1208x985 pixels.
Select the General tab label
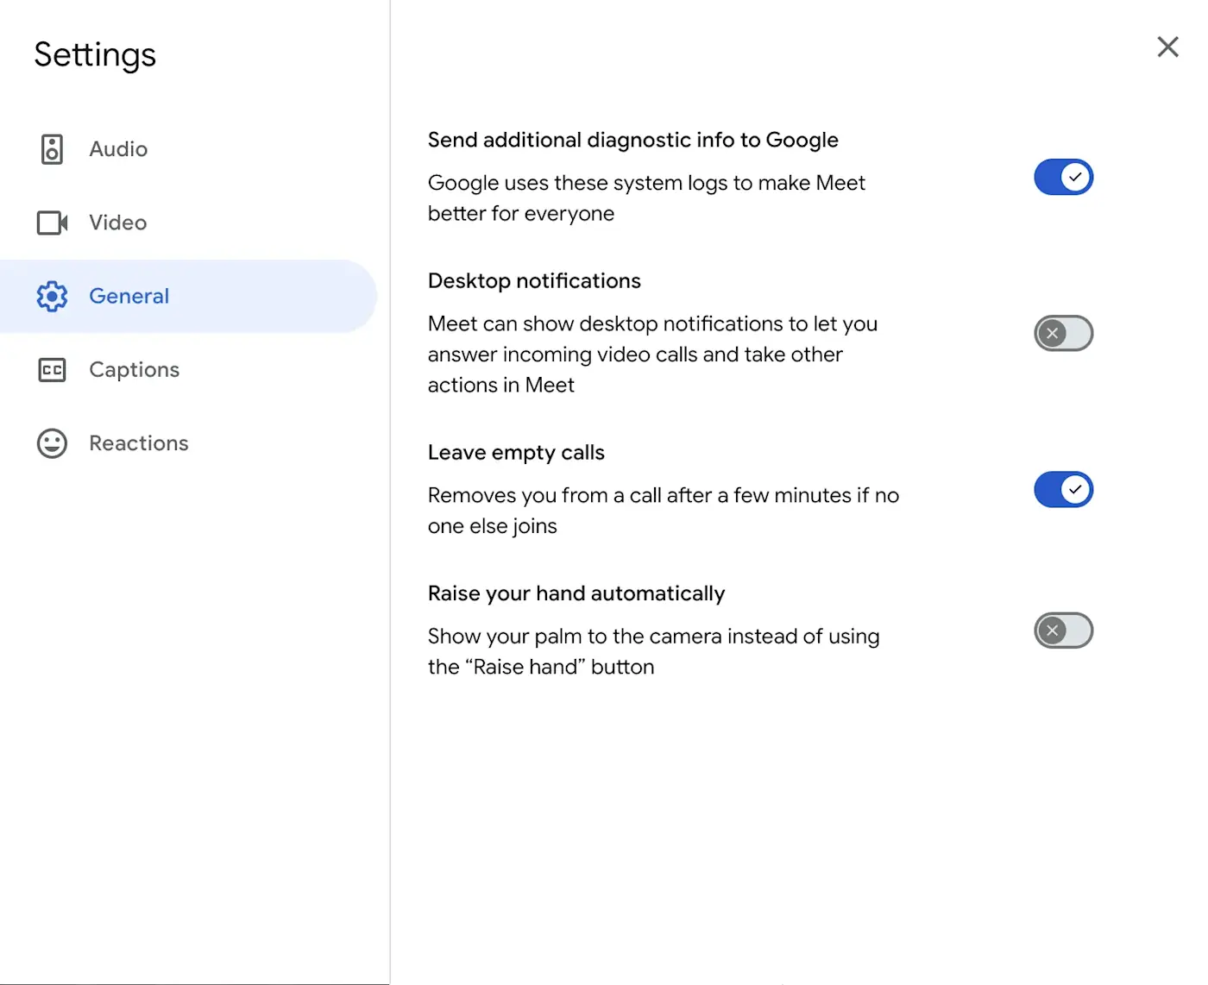[129, 296]
